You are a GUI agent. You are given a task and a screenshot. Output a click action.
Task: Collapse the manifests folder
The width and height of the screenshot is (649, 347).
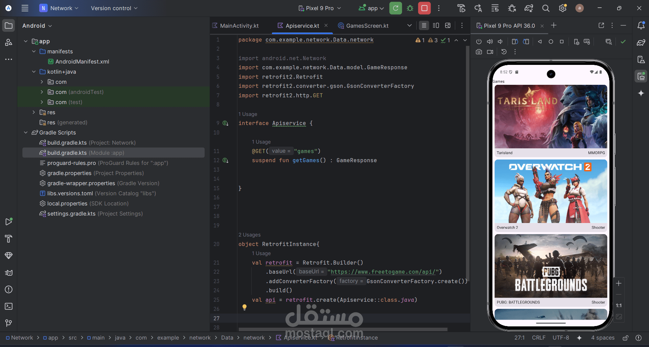[x=34, y=51]
